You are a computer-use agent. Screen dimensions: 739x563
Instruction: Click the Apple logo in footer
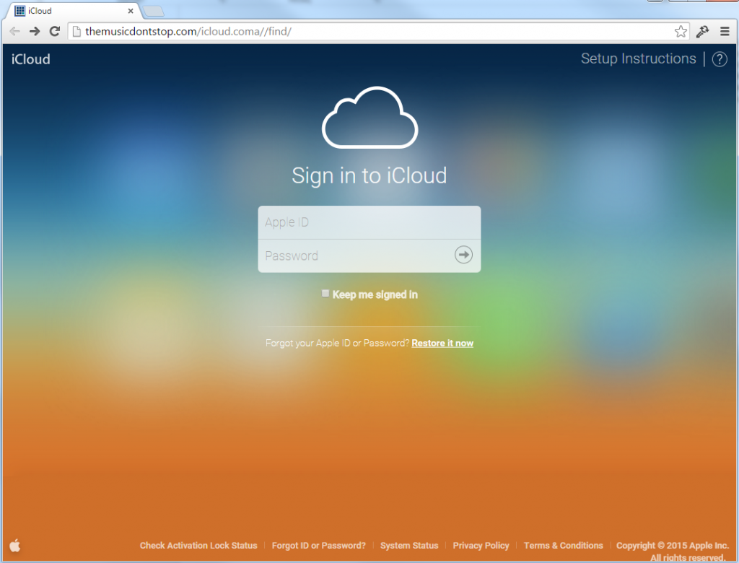tap(15, 545)
